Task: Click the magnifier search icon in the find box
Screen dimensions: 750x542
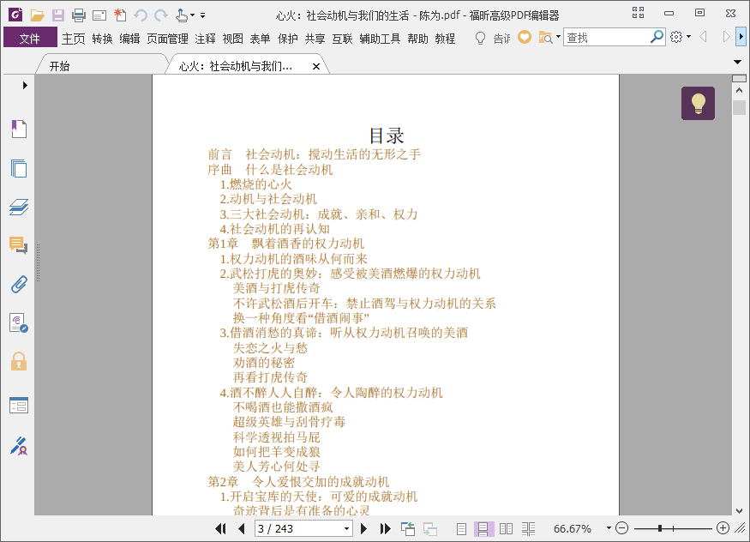Action: (657, 36)
